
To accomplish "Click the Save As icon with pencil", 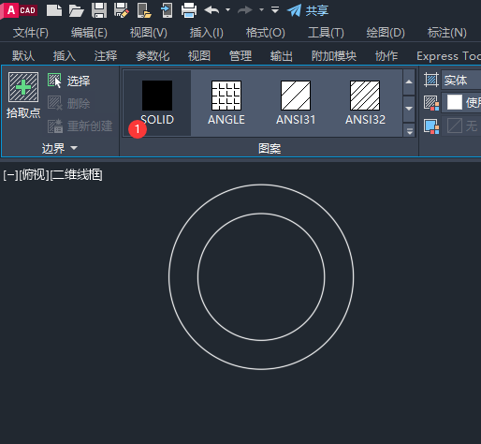I will coord(122,10).
